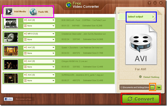Click the Estimated Size:12,4MB text
Screen dimensions: 167x106
pos(93,67)
